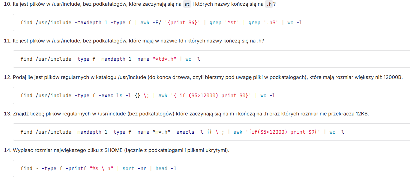
Task: Click the inline code ".h" in question 10
Action: pyautogui.click(x=269, y=5)
